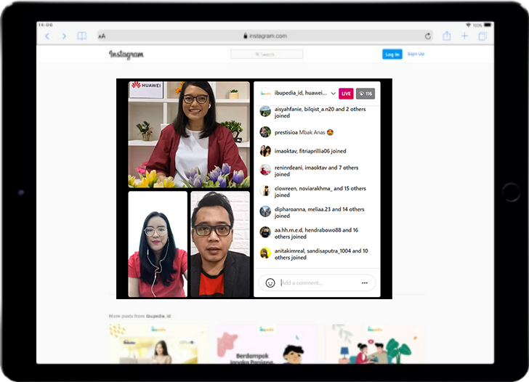529x382 pixels.
Task: Open the Sign Up link
Action: pyautogui.click(x=416, y=54)
